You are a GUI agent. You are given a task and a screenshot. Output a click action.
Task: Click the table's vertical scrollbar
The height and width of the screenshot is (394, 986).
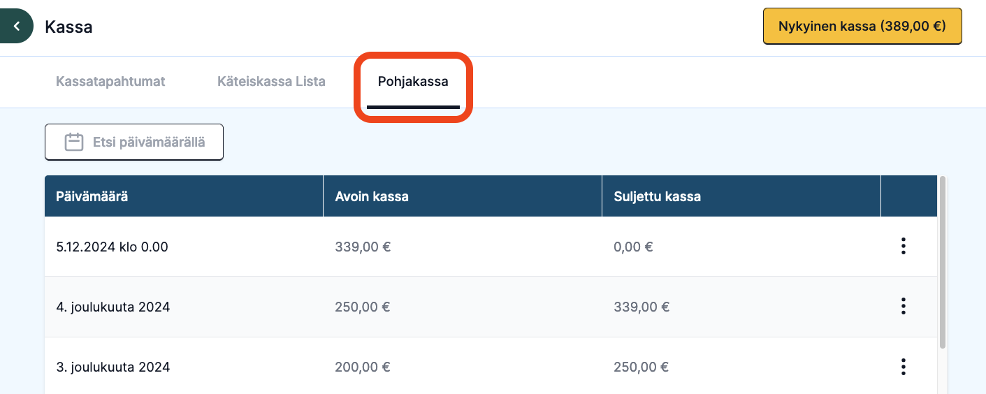pyautogui.click(x=943, y=262)
